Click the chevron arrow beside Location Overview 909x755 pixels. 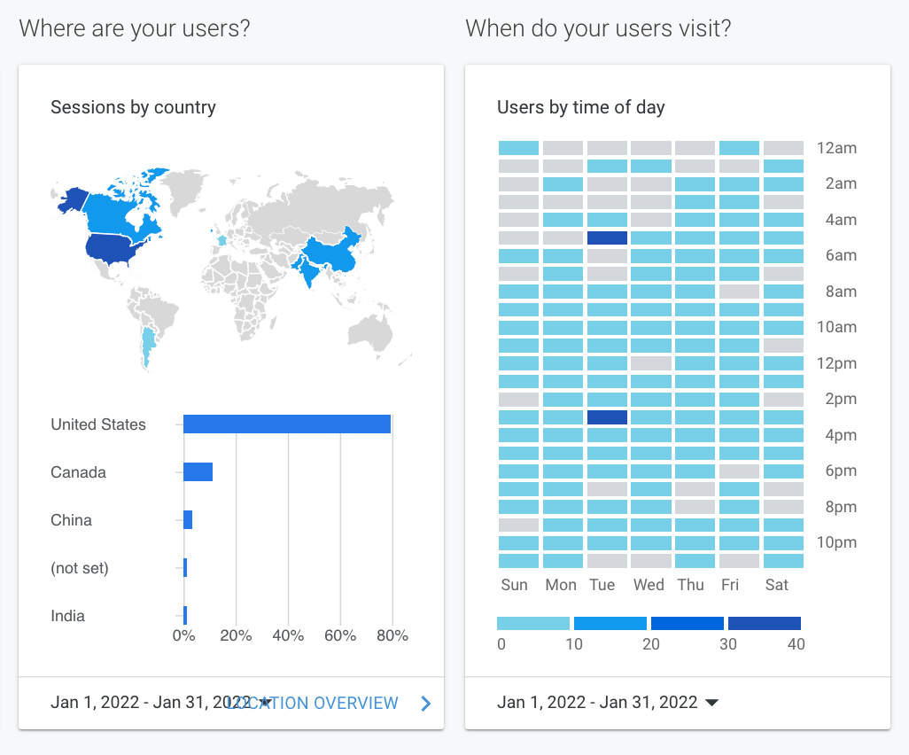[426, 704]
